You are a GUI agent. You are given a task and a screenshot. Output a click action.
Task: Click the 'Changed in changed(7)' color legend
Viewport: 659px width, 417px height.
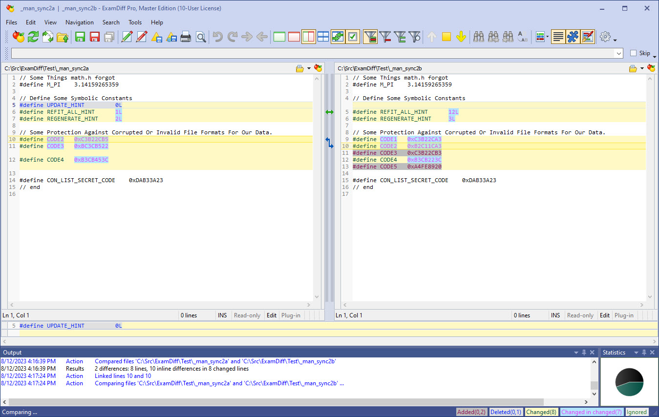591,412
